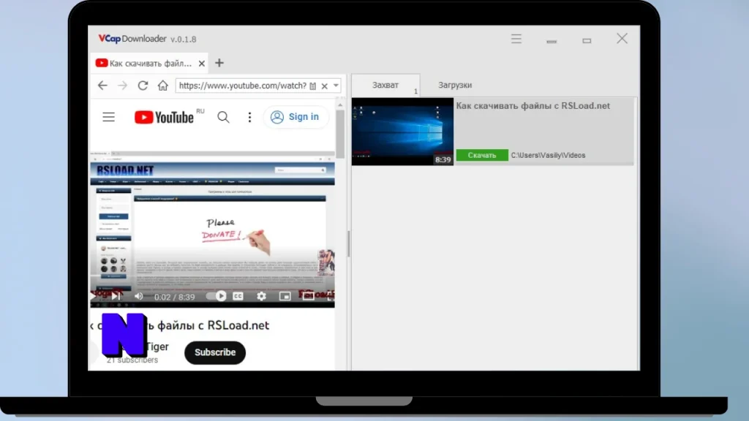Expand the address bar history dropdown

tap(336, 86)
